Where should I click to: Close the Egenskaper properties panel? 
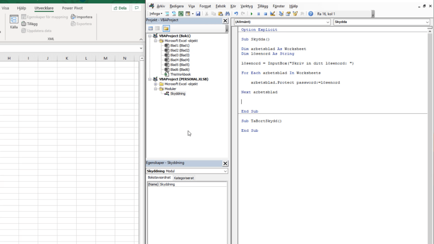(225, 163)
